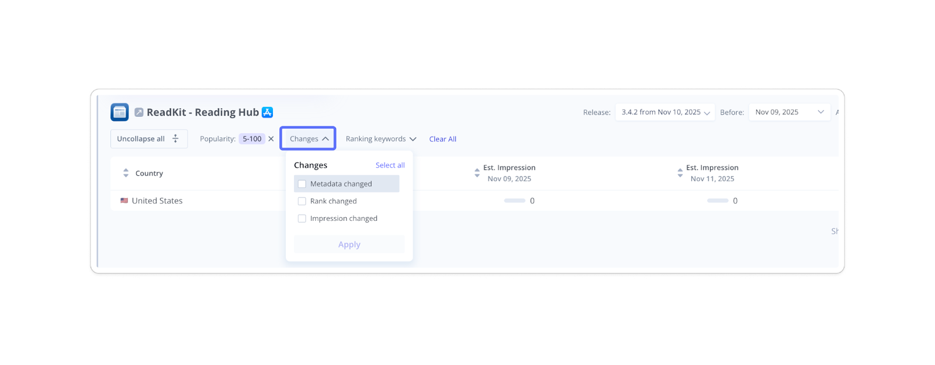Viewport: 935px width, 365px height.
Task: Check the Metadata changed checkbox
Action: [x=302, y=184]
